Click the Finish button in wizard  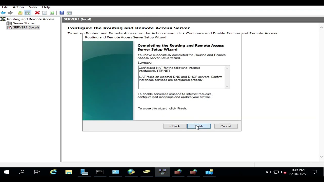pyautogui.click(x=199, y=126)
